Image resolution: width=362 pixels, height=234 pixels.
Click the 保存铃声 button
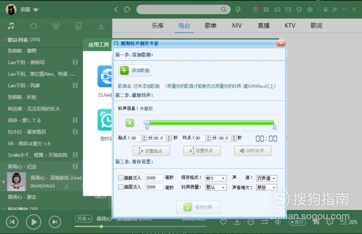point(198,207)
